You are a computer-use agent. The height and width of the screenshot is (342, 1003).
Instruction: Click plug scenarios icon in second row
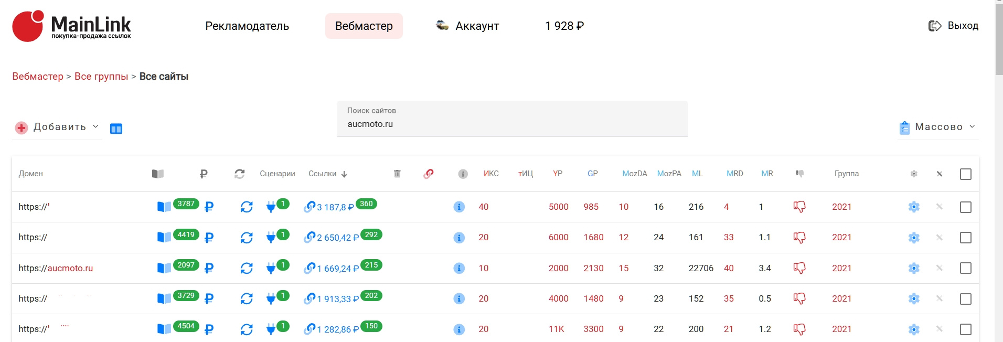271,238
